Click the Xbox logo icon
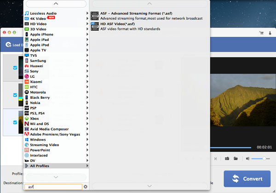This screenshot has height=193, width=276. [27, 119]
